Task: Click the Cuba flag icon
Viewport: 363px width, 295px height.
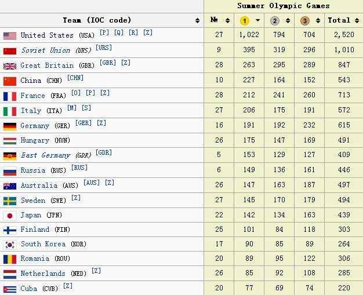Action: tap(10, 289)
